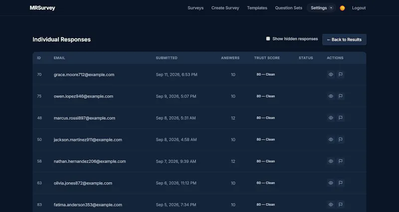
Task: Click Logout link
Action: point(359,8)
